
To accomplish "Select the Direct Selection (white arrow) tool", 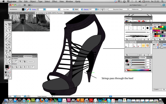I will point(9,24).
